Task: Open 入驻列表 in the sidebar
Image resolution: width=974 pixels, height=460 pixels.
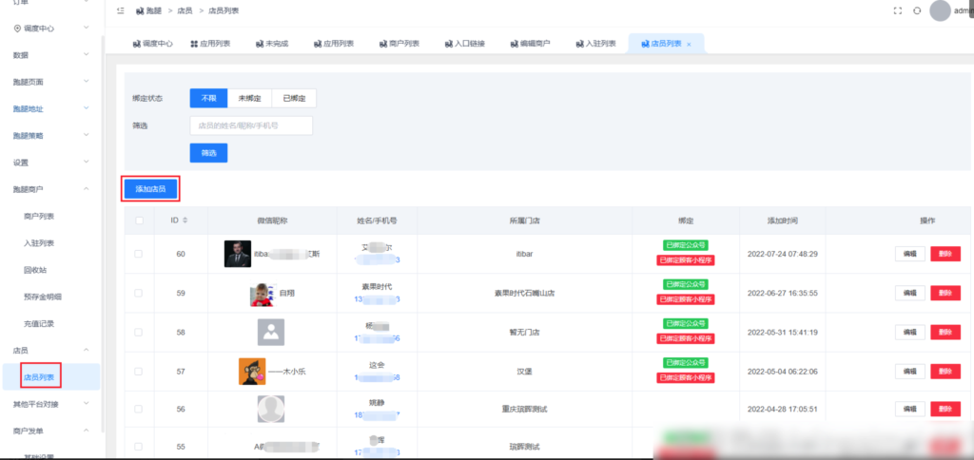Action: (x=39, y=242)
